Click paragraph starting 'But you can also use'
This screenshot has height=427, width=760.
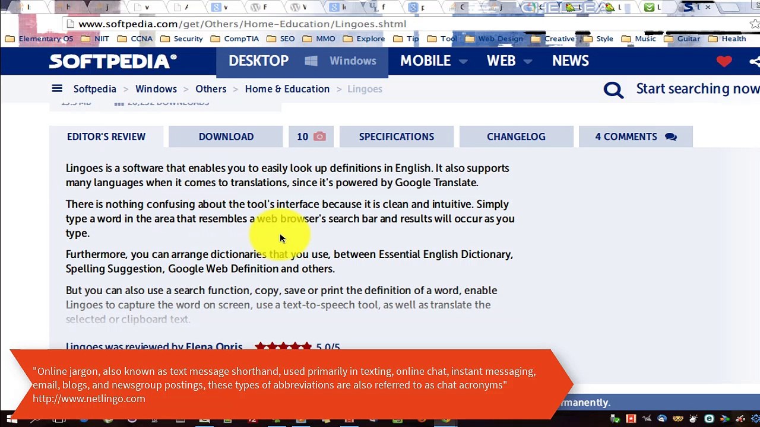[281, 304]
